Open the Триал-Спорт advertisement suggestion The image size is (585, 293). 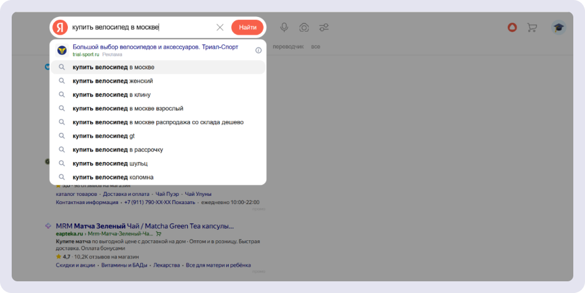pos(155,47)
